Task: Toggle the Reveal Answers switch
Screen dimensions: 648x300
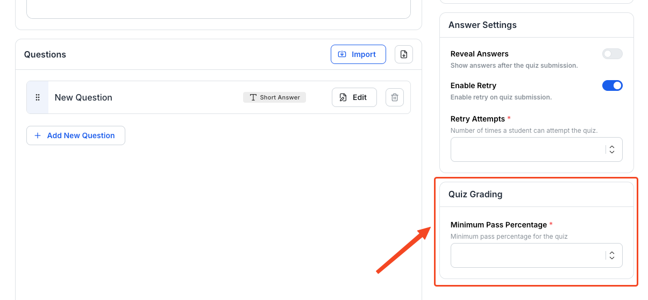Action: [613, 54]
